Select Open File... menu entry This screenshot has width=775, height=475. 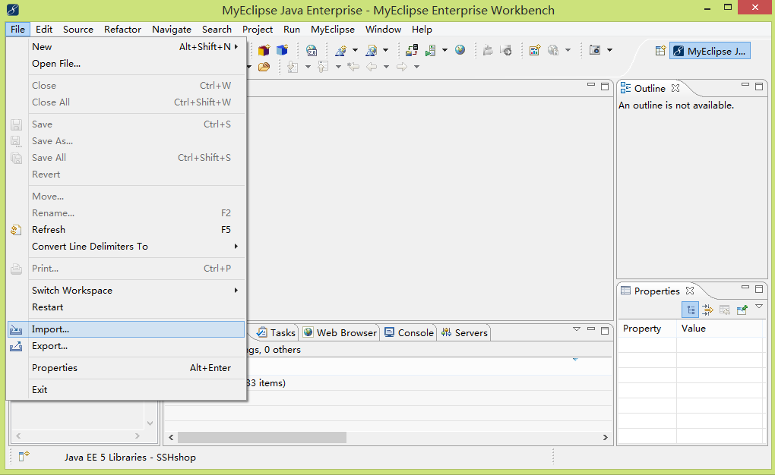126,64
